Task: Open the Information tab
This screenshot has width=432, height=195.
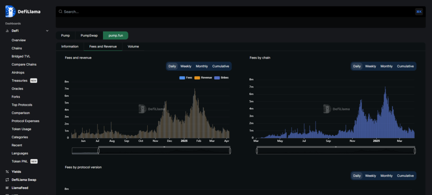Action: click(70, 46)
